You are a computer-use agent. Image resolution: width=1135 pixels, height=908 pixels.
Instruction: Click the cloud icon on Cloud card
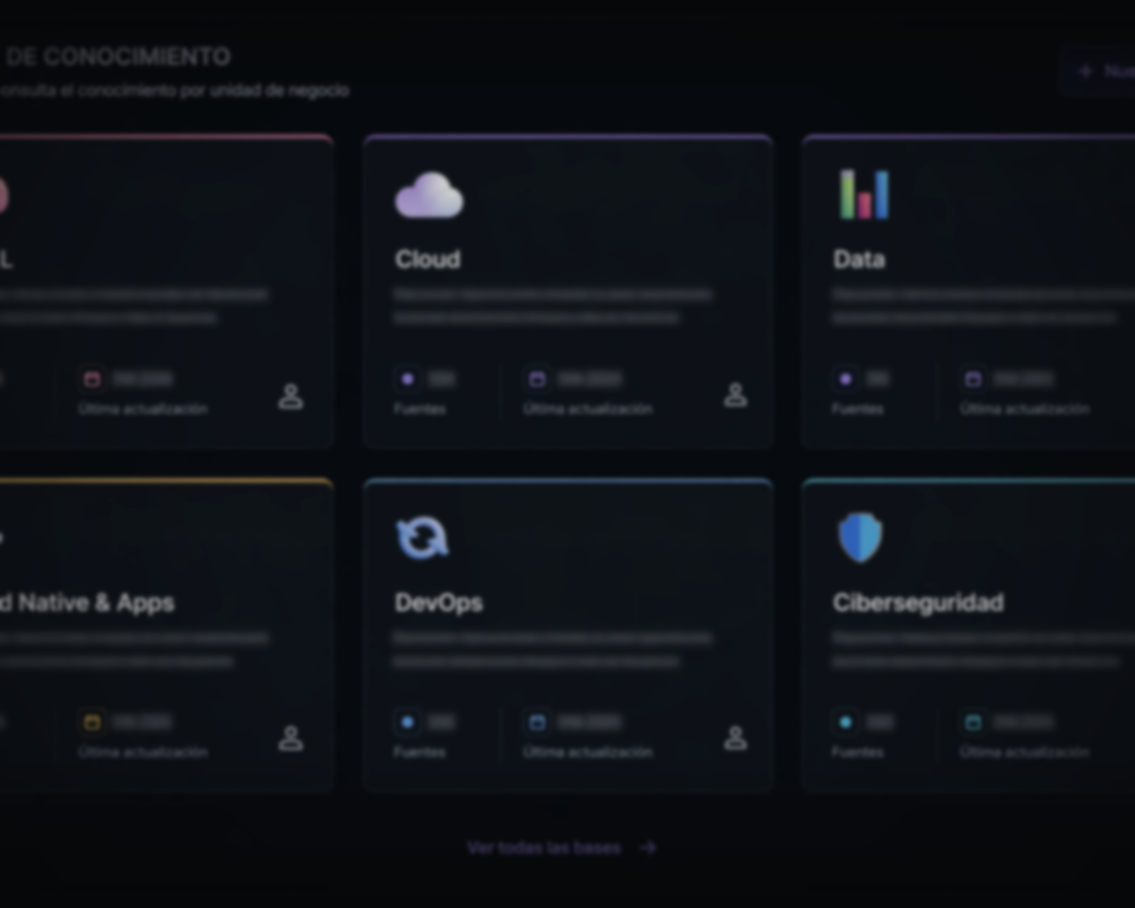tap(428, 195)
